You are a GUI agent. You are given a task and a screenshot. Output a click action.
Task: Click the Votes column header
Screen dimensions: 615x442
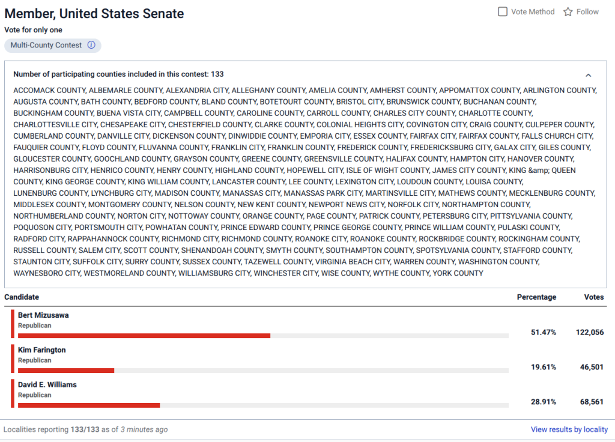[593, 297]
